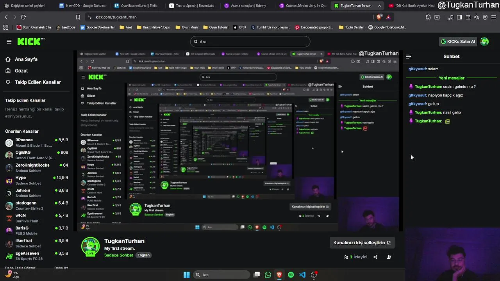Open the Windows Start button on the taskbar
This screenshot has width=500, height=281.
(187, 275)
